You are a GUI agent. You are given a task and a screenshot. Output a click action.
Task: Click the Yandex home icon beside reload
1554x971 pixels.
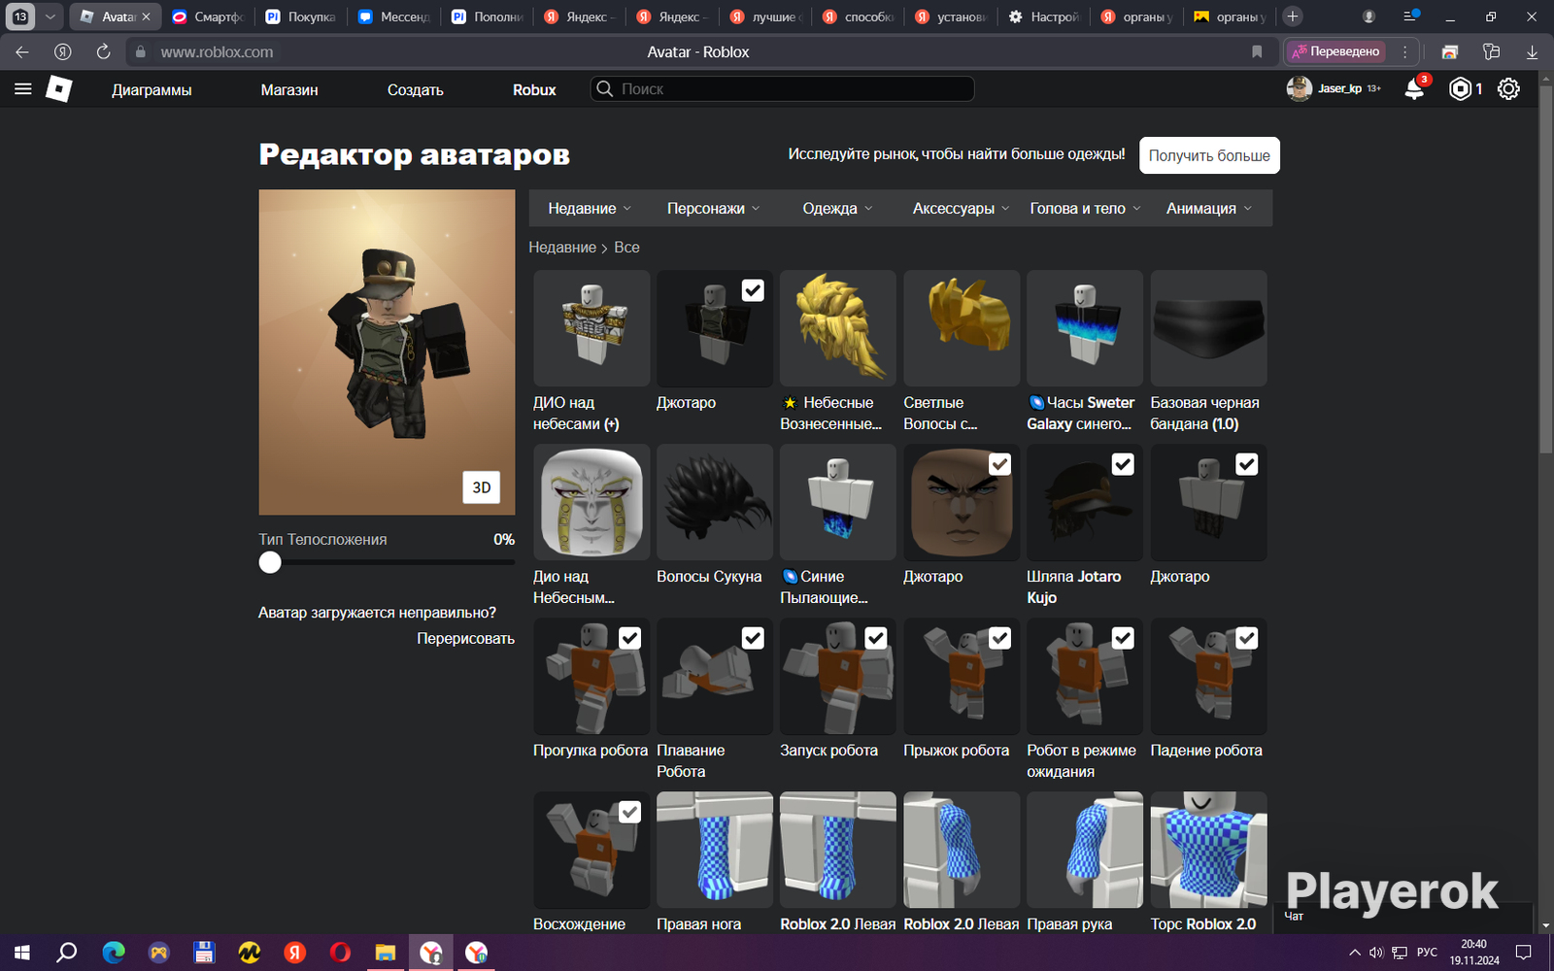pos(63,52)
